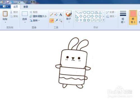This screenshot has width=140, height=101.
Task: Click the rectangular Select (选择) tool
Action: pyautogui.click(x=25, y=14)
